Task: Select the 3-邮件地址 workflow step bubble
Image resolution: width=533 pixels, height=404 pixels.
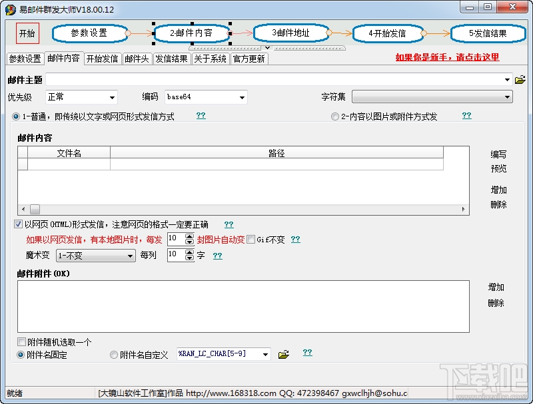Action: pos(291,33)
